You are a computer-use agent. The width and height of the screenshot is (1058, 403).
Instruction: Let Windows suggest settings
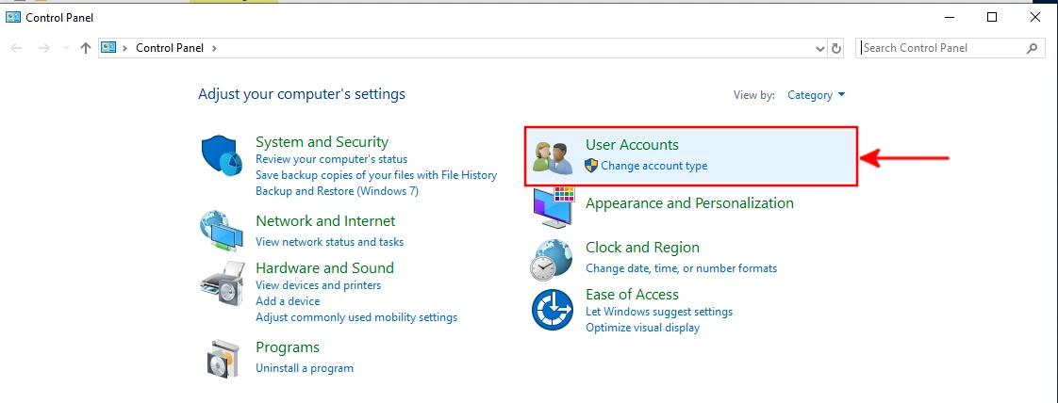(659, 312)
